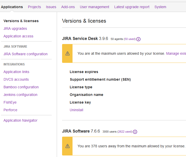Image resolution: width=186 pixels, height=157 pixels.
Task: Click info icon next to JIRA Software users
Action: [x=135, y=132]
